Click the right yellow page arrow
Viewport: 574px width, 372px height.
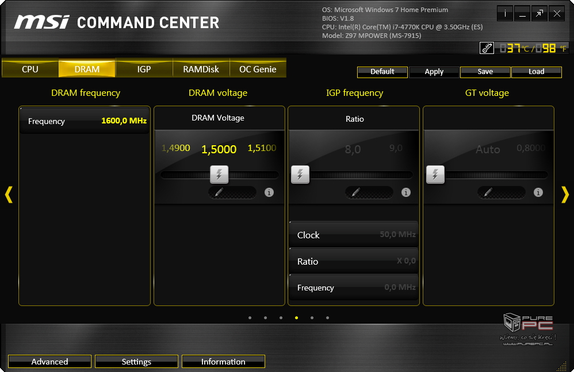(565, 195)
